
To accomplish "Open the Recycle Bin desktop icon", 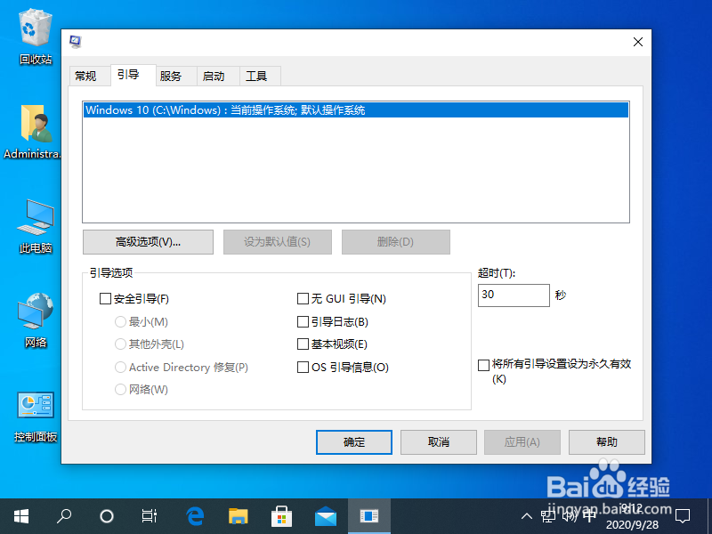I will (x=35, y=36).
